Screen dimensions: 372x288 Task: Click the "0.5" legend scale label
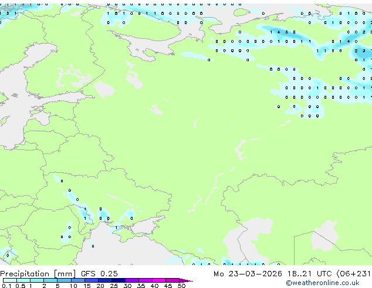point(21,286)
